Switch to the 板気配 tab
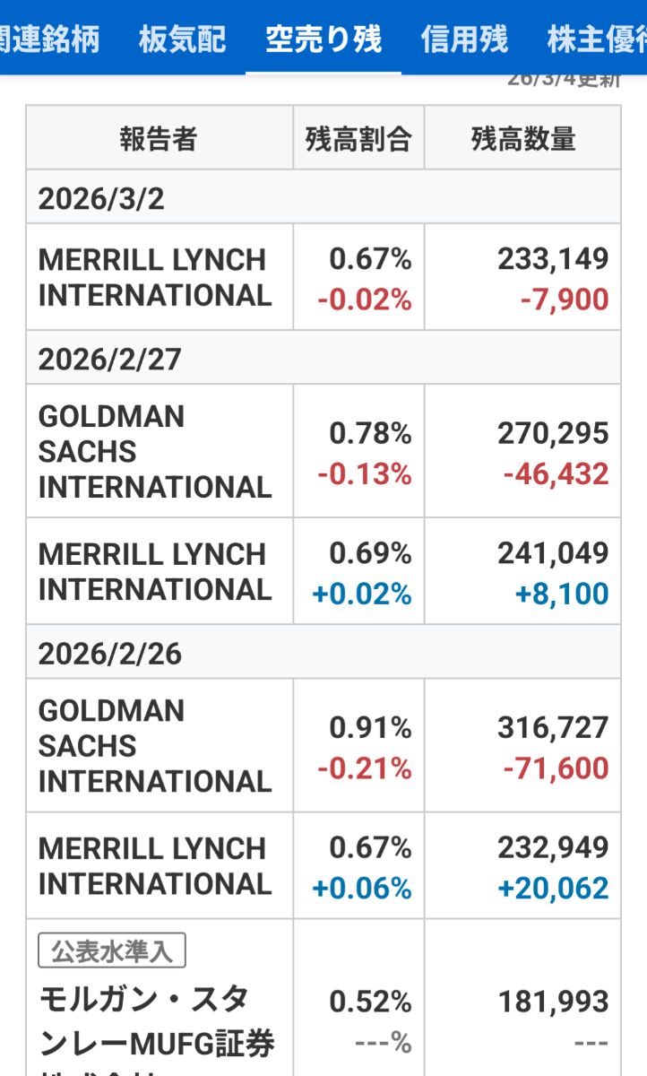The image size is (647, 1076). pyautogui.click(x=183, y=39)
